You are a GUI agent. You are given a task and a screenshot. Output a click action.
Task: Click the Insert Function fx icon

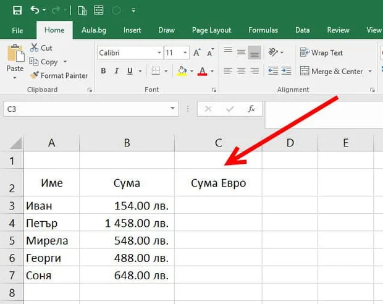point(251,109)
